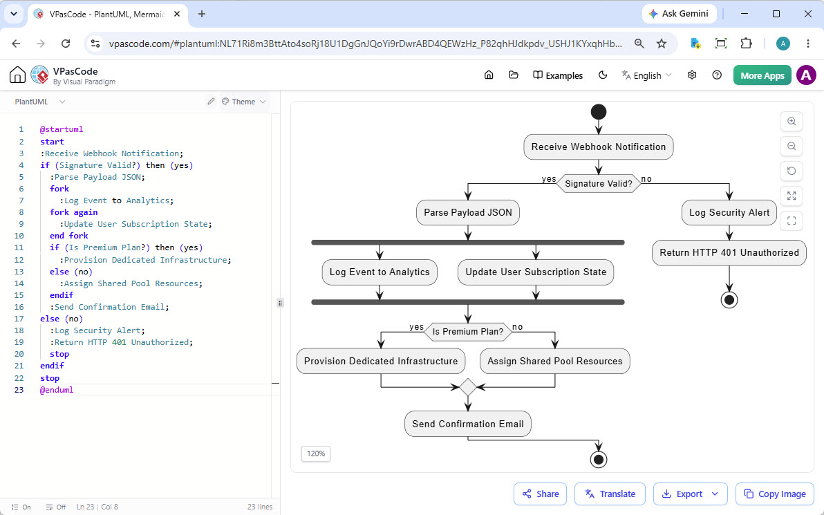
Task: Open settings via the gear icon
Action: pyautogui.click(x=692, y=75)
